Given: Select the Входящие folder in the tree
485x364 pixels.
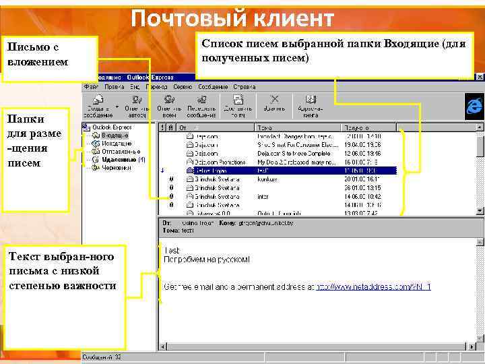Looking at the screenshot, I should coord(115,135).
